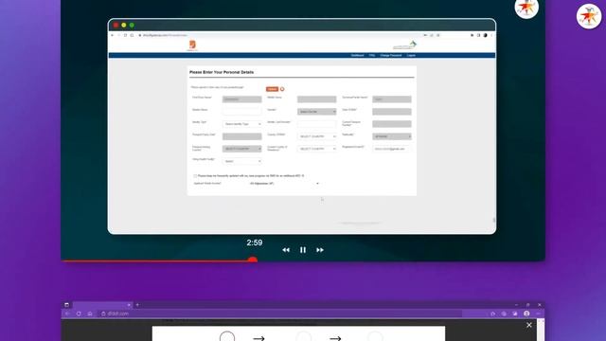Click the back arrow in the bottom browser toolbar
This screenshot has width=606, height=341.
[x=67, y=314]
